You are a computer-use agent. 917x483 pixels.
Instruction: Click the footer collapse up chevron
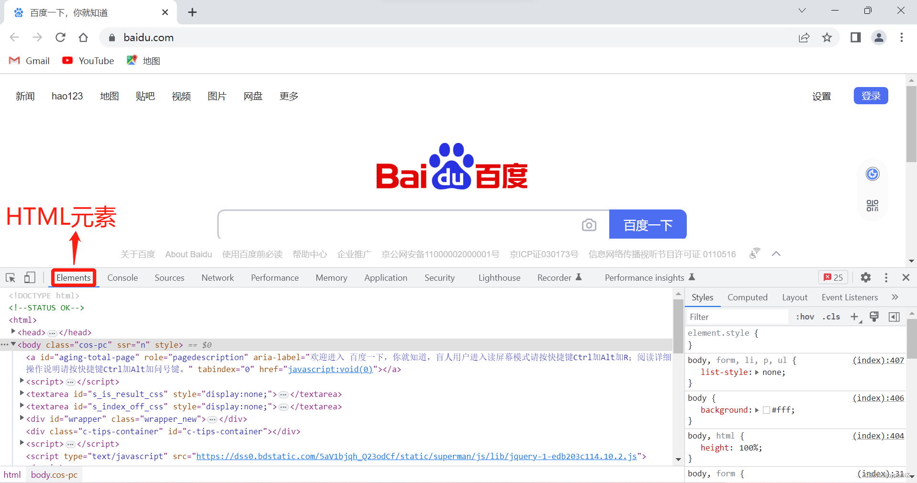tap(776, 254)
